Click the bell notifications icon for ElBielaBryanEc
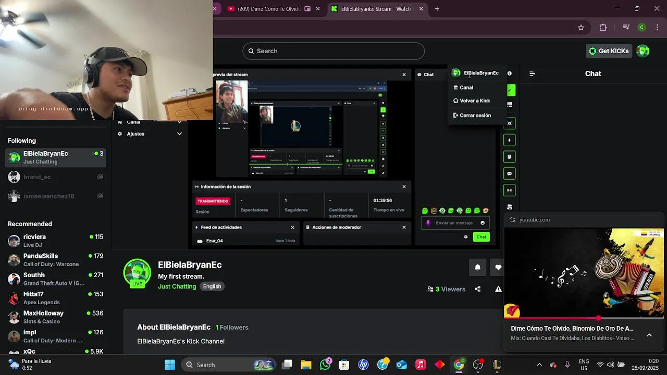667x375 pixels. pos(477,267)
